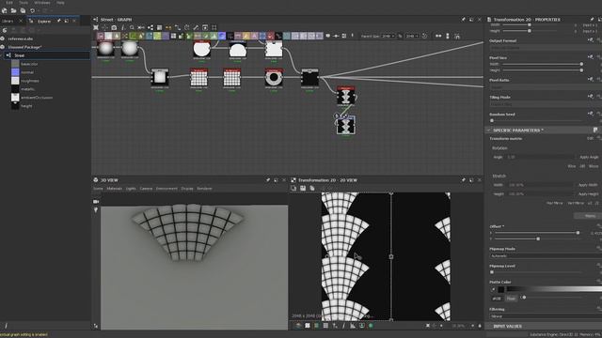Open the Mipmap Mode dropdown

click(x=546, y=256)
